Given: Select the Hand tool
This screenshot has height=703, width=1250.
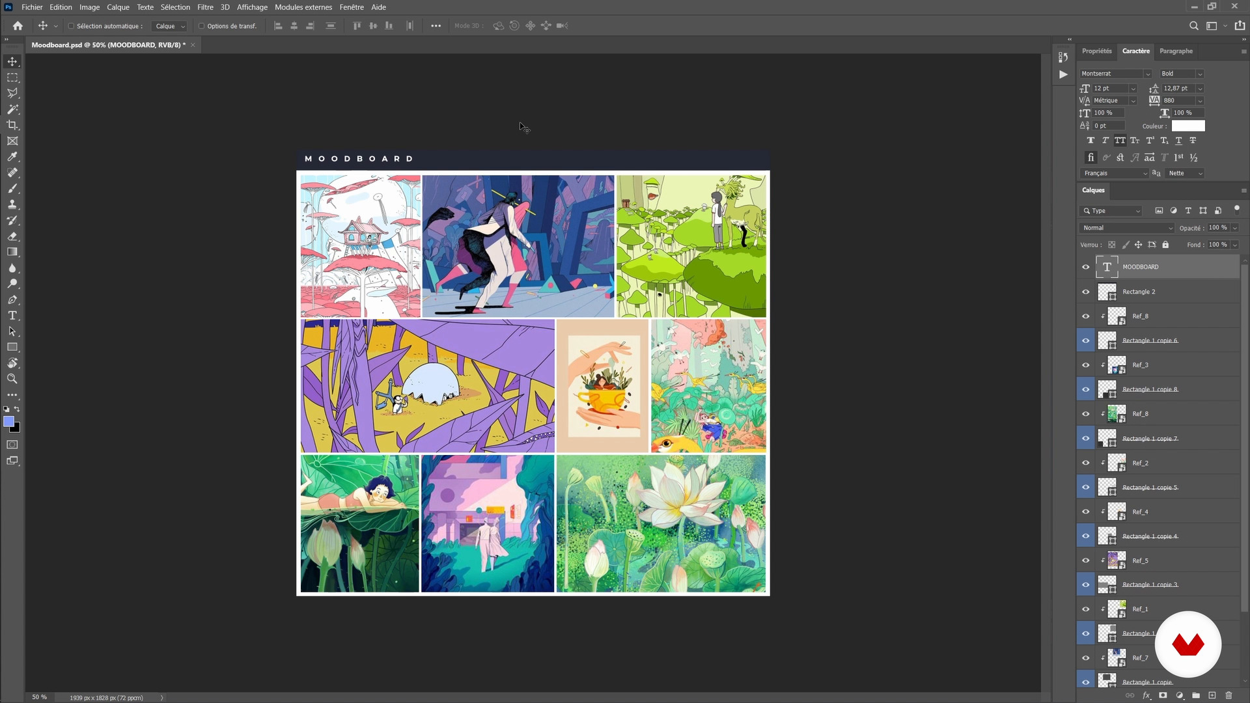Looking at the screenshot, I should click(12, 363).
